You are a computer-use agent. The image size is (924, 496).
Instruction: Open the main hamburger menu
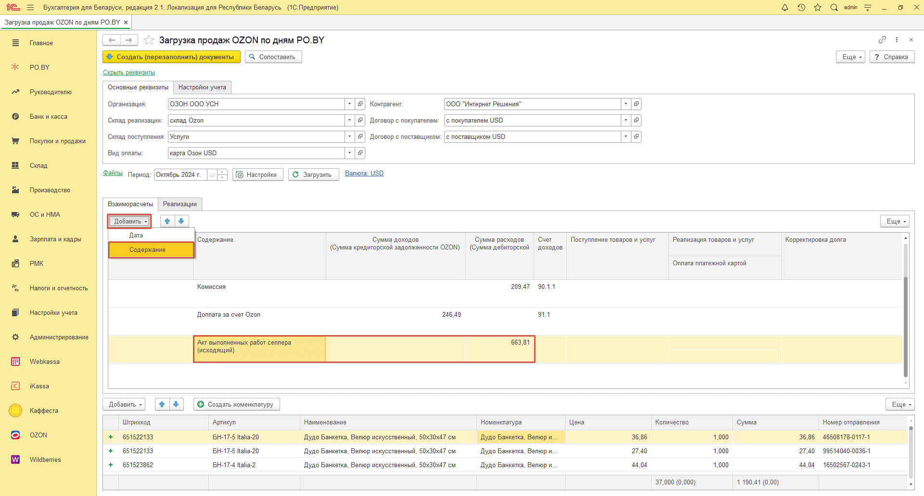[x=30, y=7]
